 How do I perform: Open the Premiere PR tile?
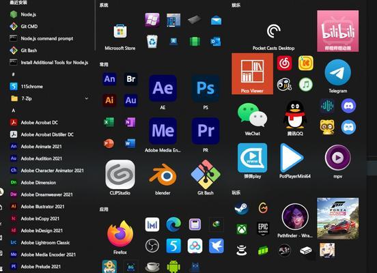coord(206,134)
